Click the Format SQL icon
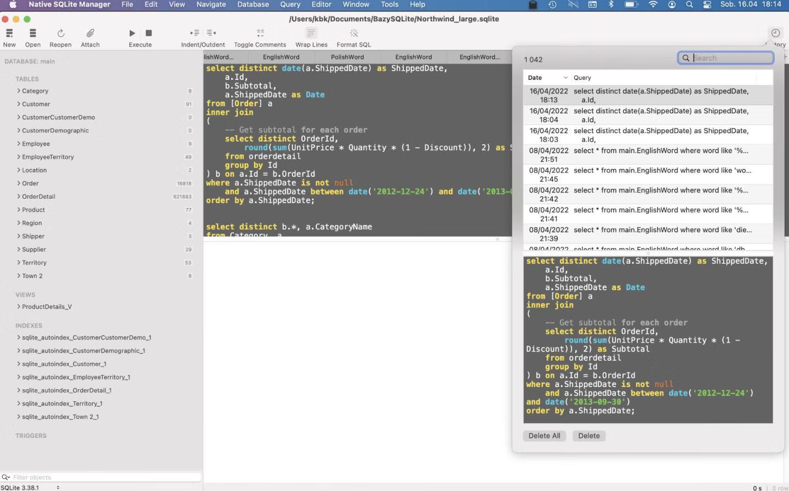 (x=354, y=33)
